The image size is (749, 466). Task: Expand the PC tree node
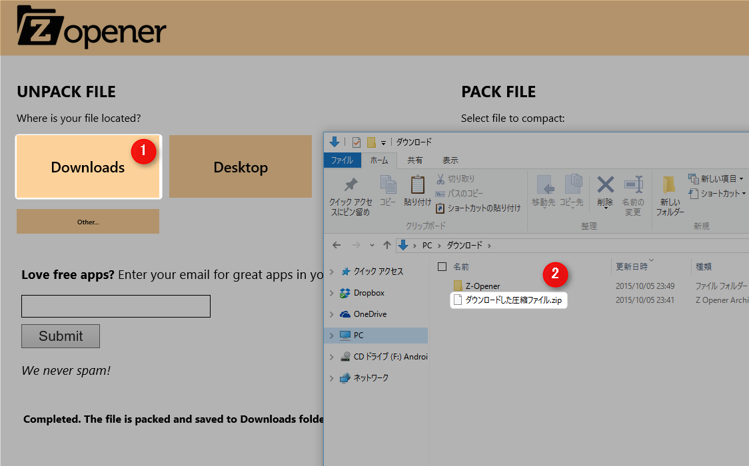332,336
